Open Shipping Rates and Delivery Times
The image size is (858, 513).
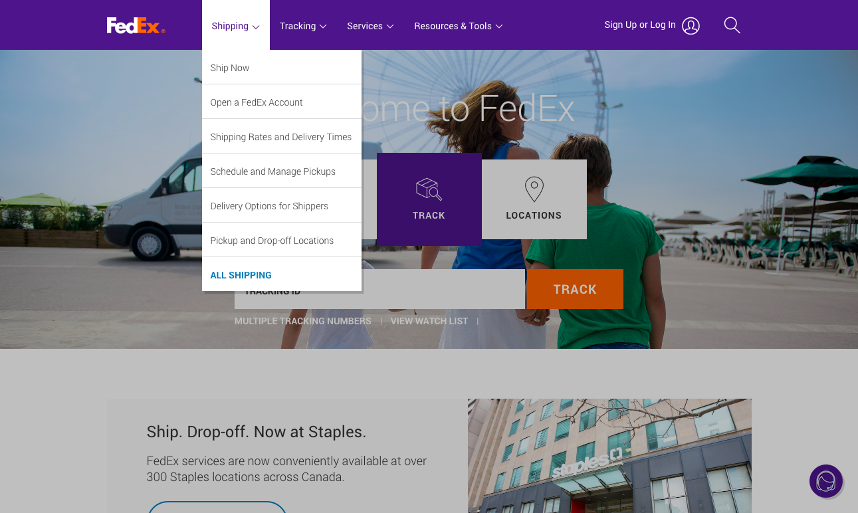coord(282,136)
